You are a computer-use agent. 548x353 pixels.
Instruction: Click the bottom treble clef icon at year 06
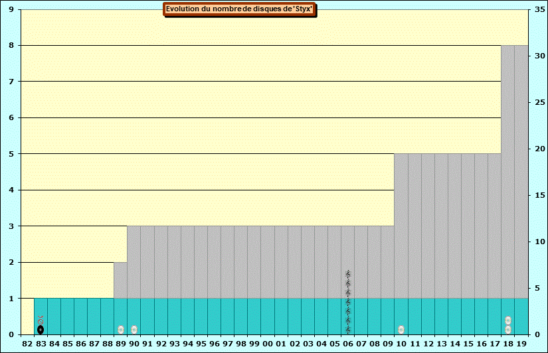[x=347, y=330]
